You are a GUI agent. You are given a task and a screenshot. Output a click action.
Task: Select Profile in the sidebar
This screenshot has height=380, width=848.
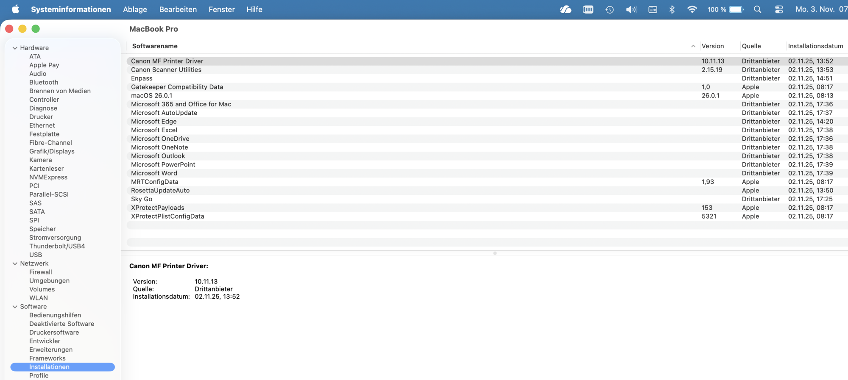pyautogui.click(x=39, y=375)
